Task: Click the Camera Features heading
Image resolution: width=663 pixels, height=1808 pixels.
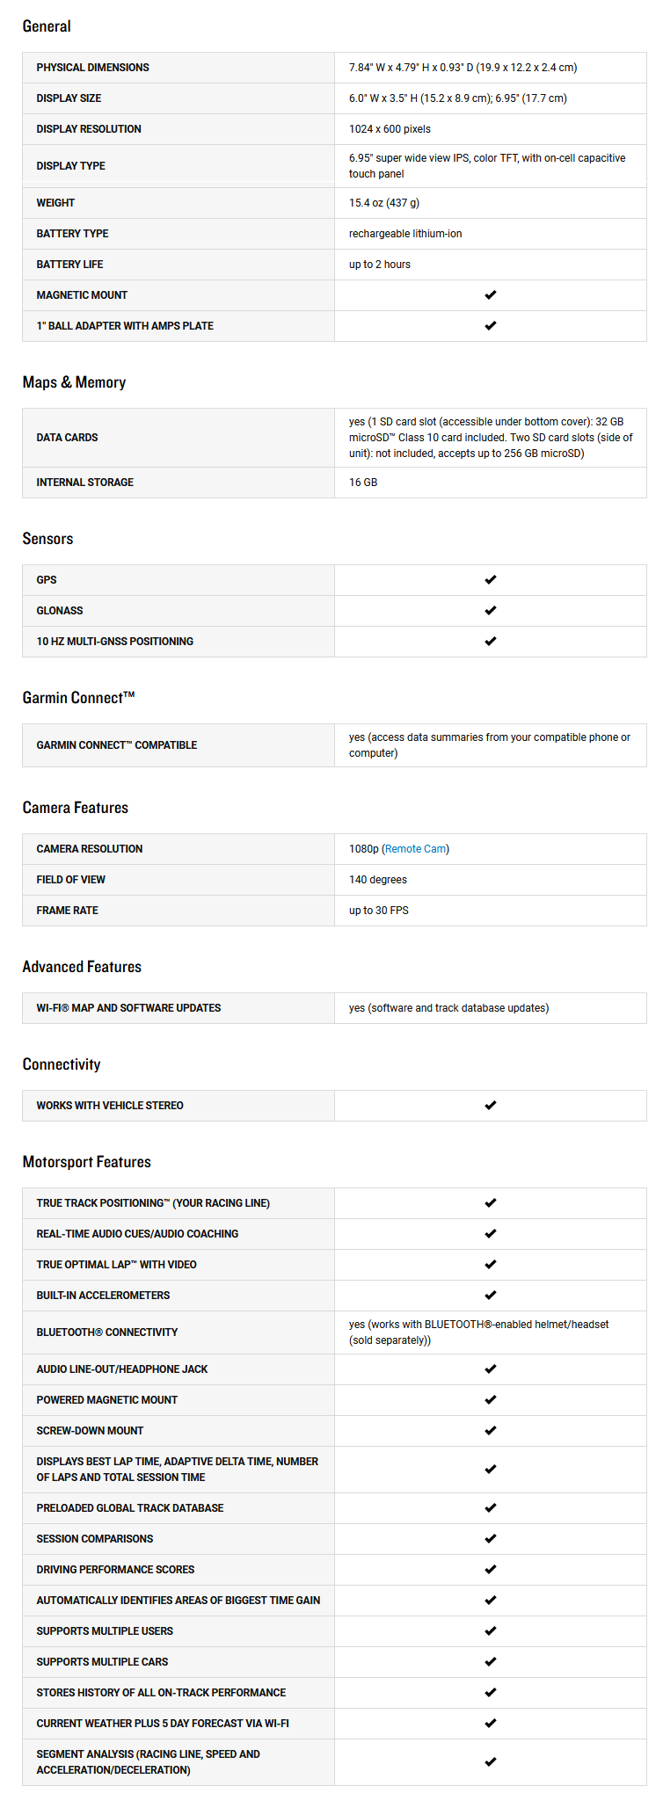Action: 75,808
